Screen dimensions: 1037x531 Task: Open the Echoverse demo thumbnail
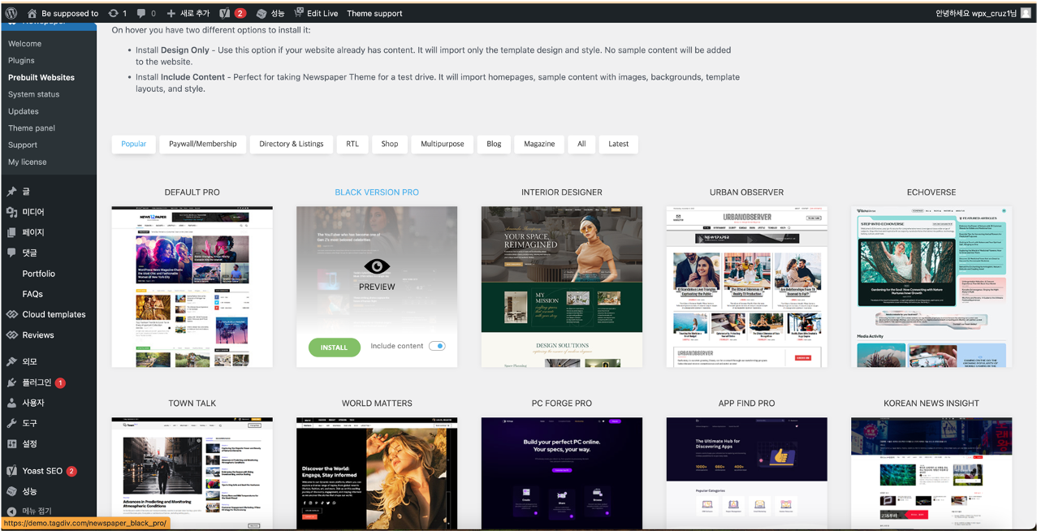tap(931, 287)
